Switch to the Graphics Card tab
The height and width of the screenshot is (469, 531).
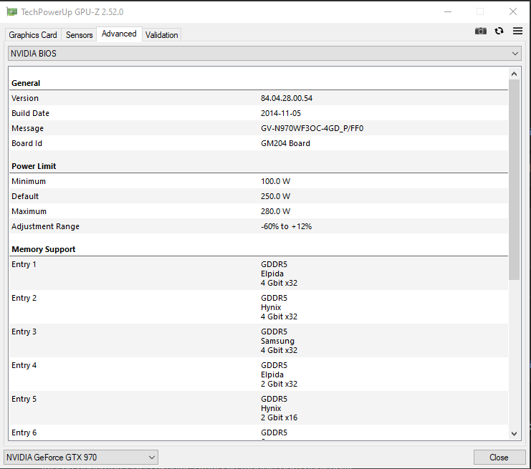[x=33, y=35]
